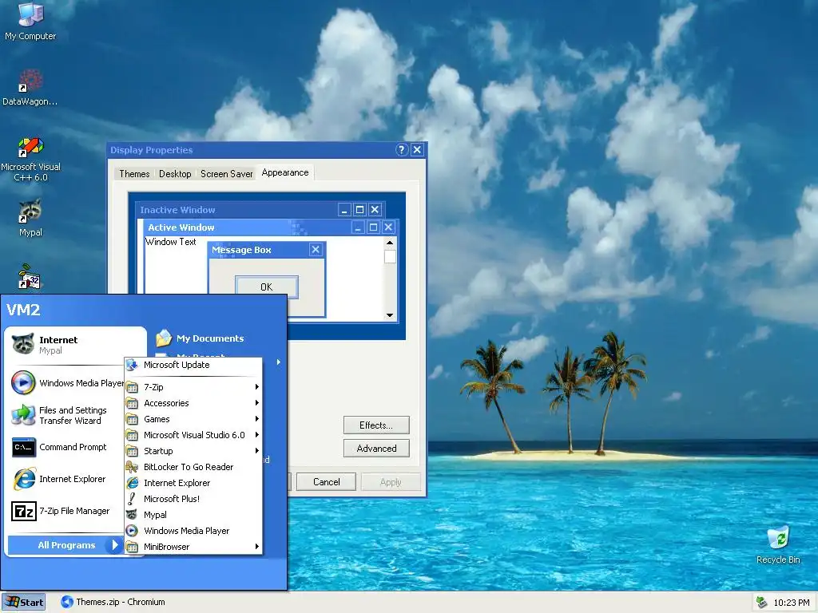Select the desktop shortcut icon below Mypal

(x=30, y=277)
